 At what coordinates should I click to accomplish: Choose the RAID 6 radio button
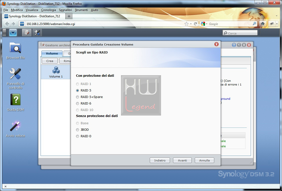[x=77, y=103]
